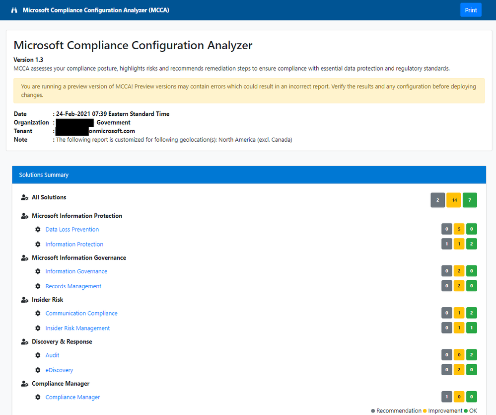Image resolution: width=496 pixels, height=415 pixels.
Task: Click the yellow preview version warning banner
Action: coord(249,90)
